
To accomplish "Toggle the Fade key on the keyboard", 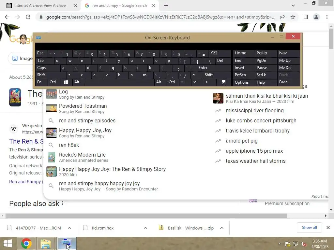I will (288, 82).
